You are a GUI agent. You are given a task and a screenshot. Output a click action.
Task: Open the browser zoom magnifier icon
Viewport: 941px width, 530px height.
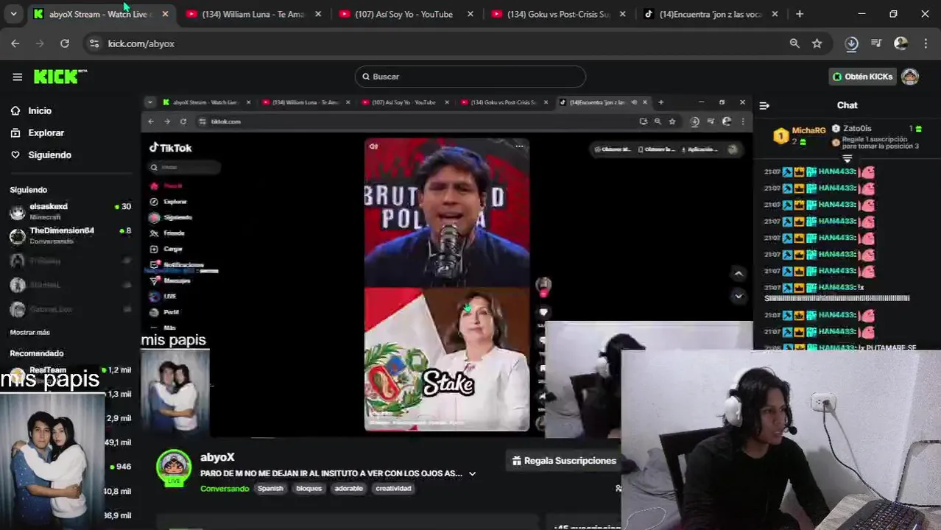794,43
